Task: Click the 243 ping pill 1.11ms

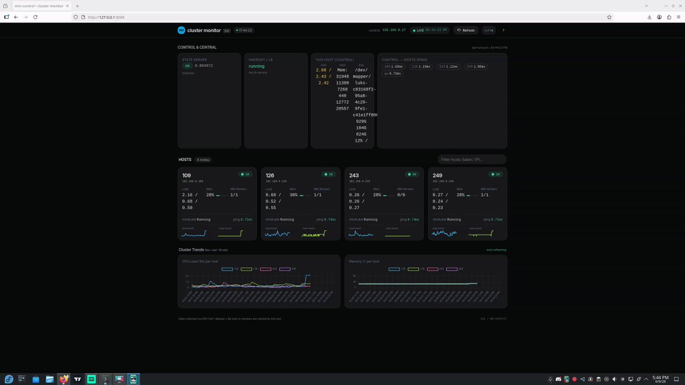Action: [x=448, y=67]
